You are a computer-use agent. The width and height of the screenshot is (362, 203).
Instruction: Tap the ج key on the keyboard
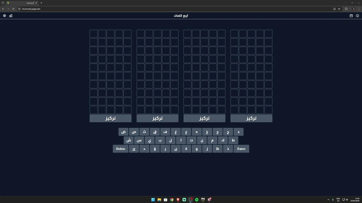click(x=228, y=132)
